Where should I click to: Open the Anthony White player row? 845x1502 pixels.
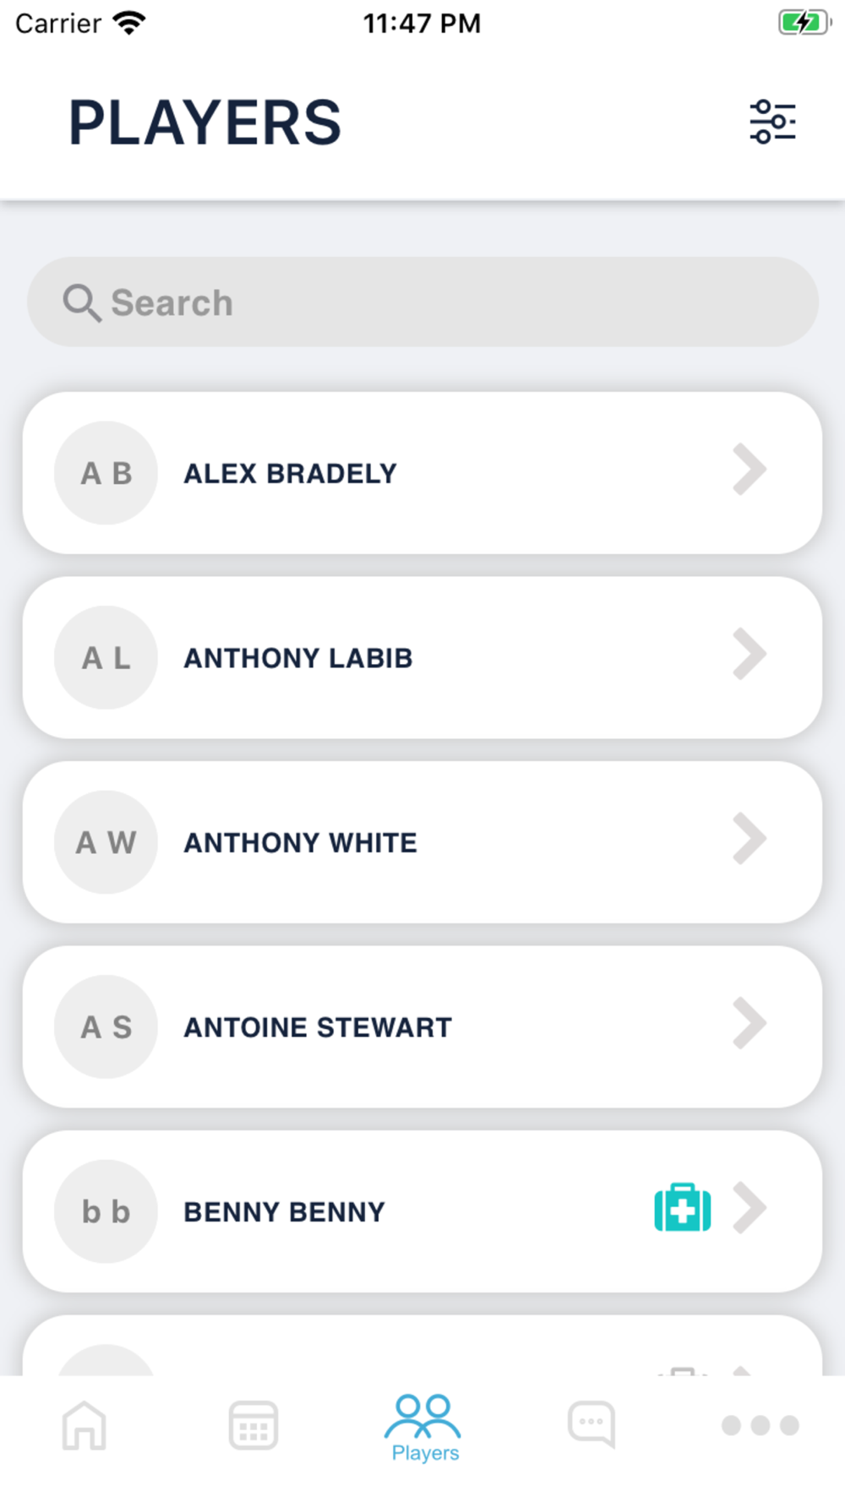pos(422,842)
